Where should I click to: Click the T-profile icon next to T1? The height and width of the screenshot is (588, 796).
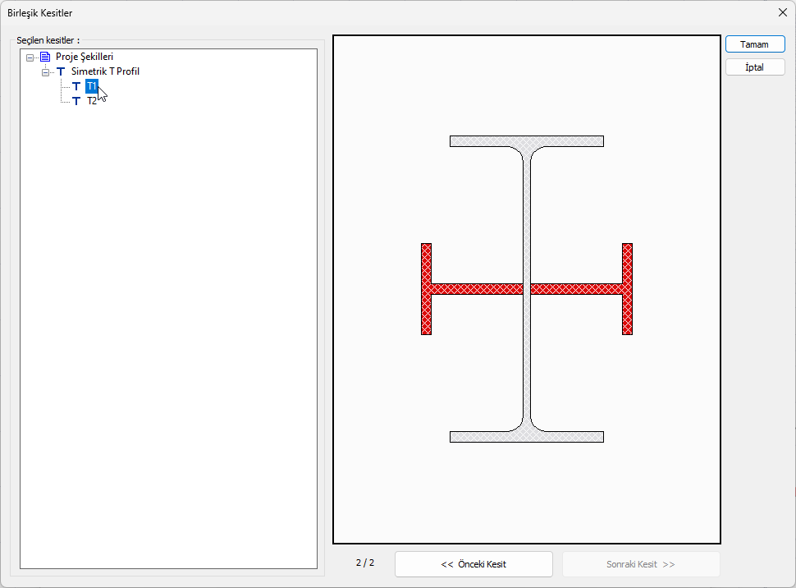[76, 86]
